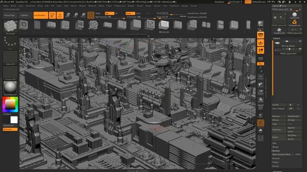This screenshot has height=172, width=307.
Task: Open the BasicMaterial sphere selector
Action: coord(11,88)
